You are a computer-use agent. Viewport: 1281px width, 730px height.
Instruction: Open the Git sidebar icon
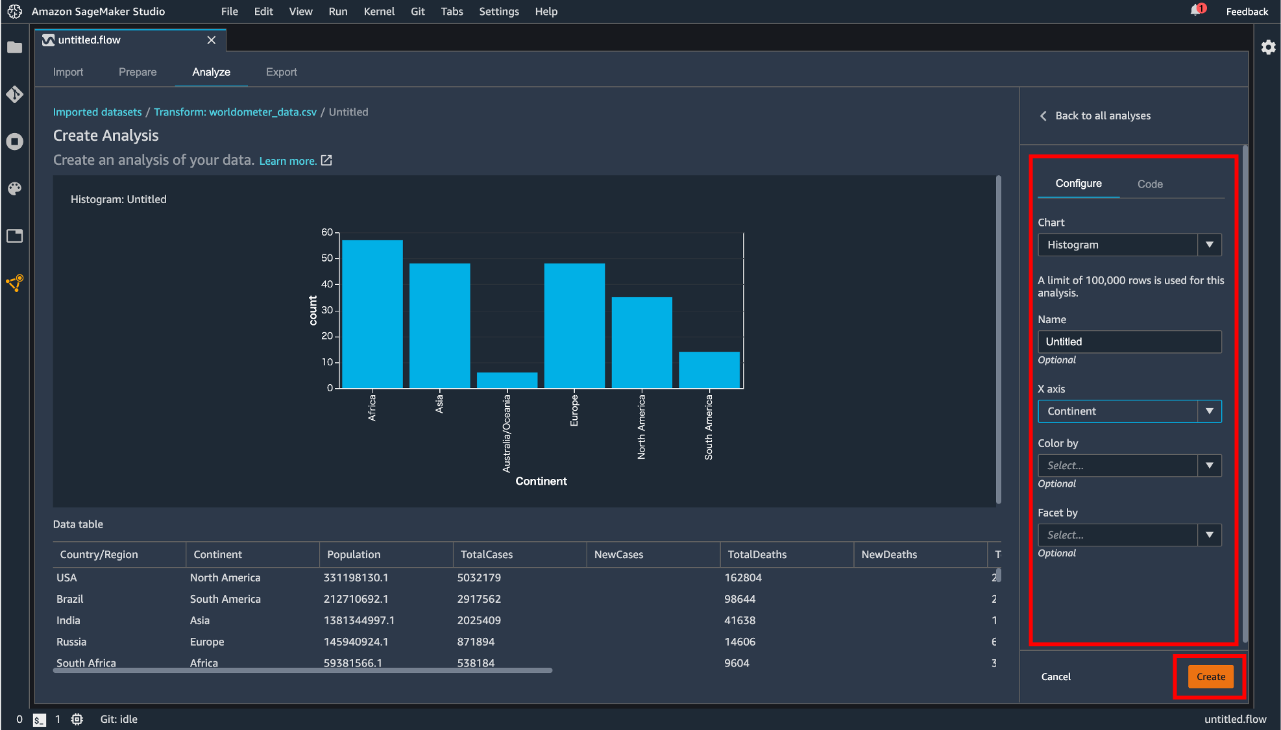(14, 95)
